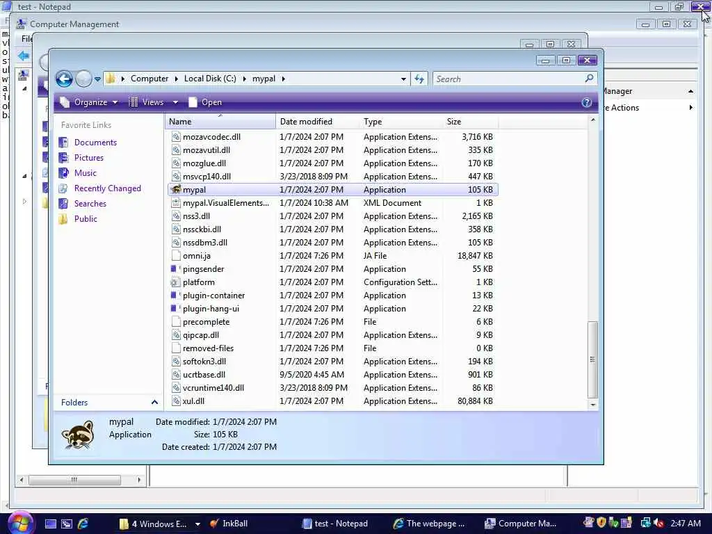Open Searches in Favorite Links
Viewport: 712px width, 534px height.
[90, 204]
